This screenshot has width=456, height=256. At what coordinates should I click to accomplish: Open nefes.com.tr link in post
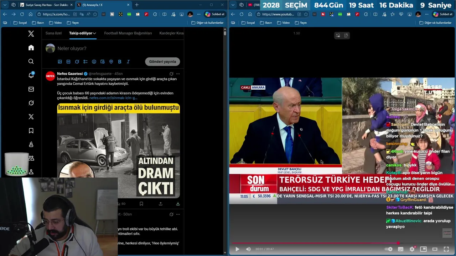point(113,98)
